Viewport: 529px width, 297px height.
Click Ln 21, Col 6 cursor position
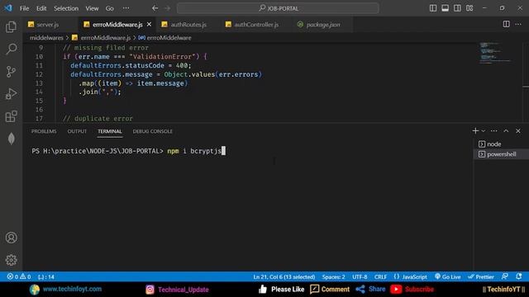pos(284,277)
